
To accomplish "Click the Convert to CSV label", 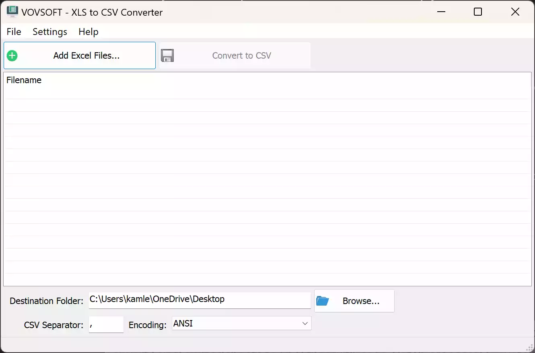I will [x=242, y=55].
